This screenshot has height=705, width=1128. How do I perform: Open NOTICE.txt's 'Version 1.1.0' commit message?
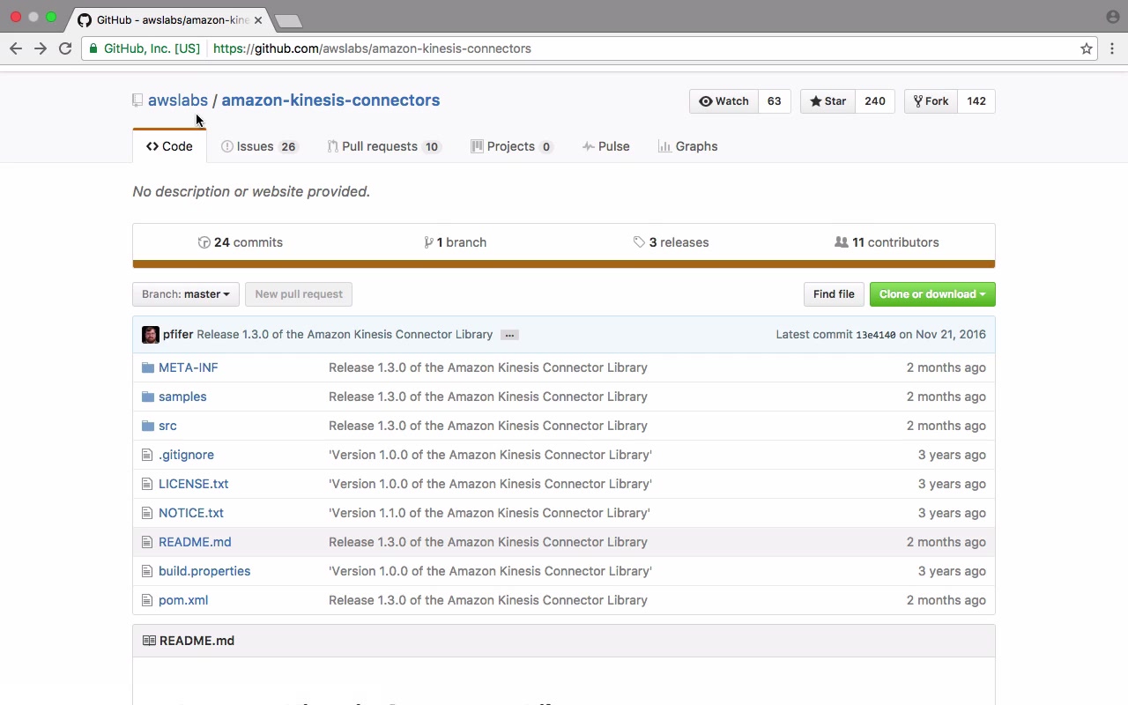tap(489, 513)
